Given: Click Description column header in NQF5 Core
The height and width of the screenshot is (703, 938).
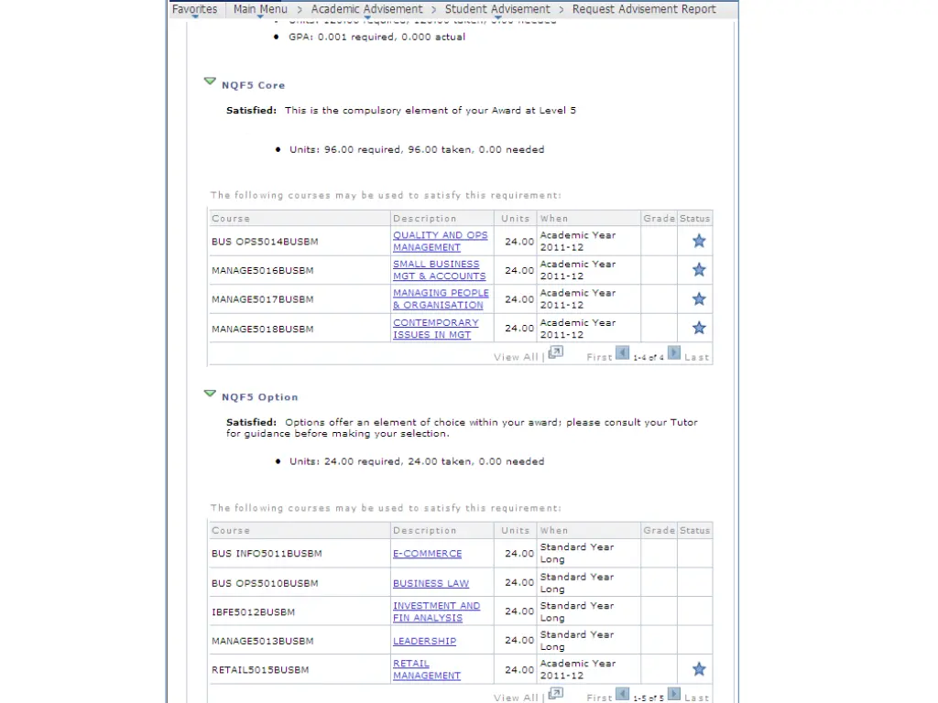Looking at the screenshot, I should pos(425,218).
